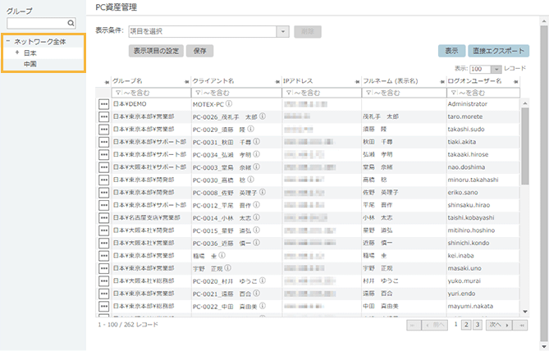Screen dimensions: 549x351
Task: Go to page 2 of records
Action: tap(467, 326)
